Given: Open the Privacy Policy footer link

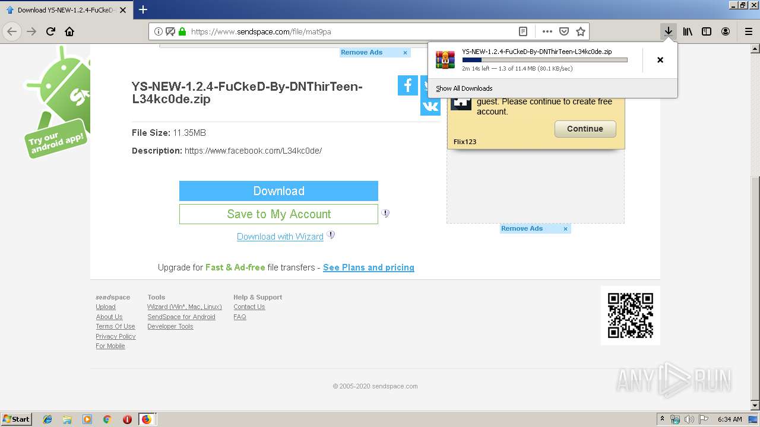Looking at the screenshot, I should (116, 336).
